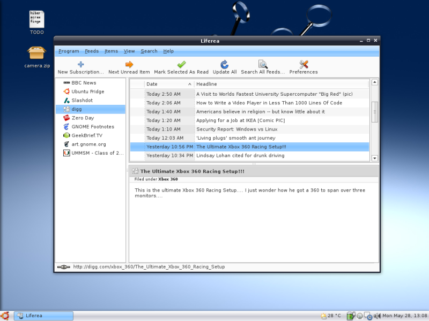Click the New Subscription plus icon
This screenshot has width=429, height=321.
coord(81,64)
